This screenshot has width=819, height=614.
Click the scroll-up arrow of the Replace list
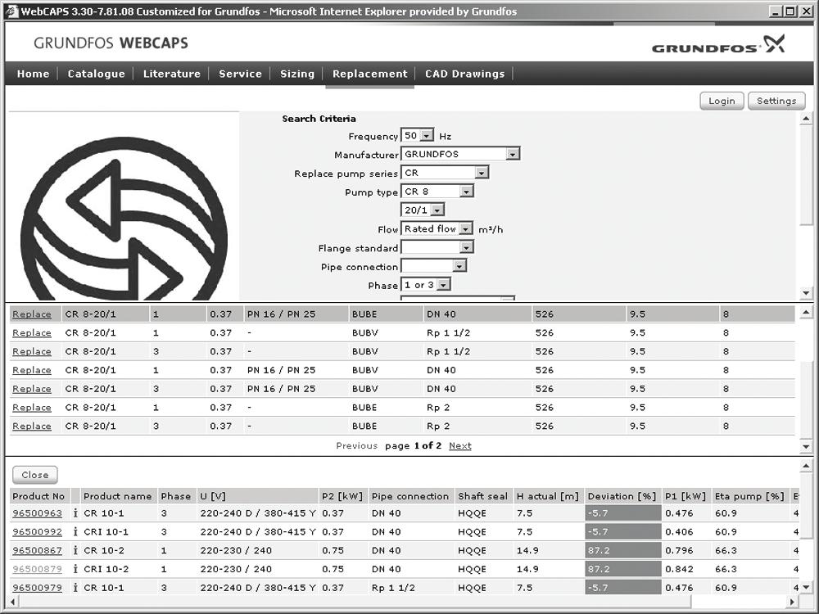coord(806,312)
